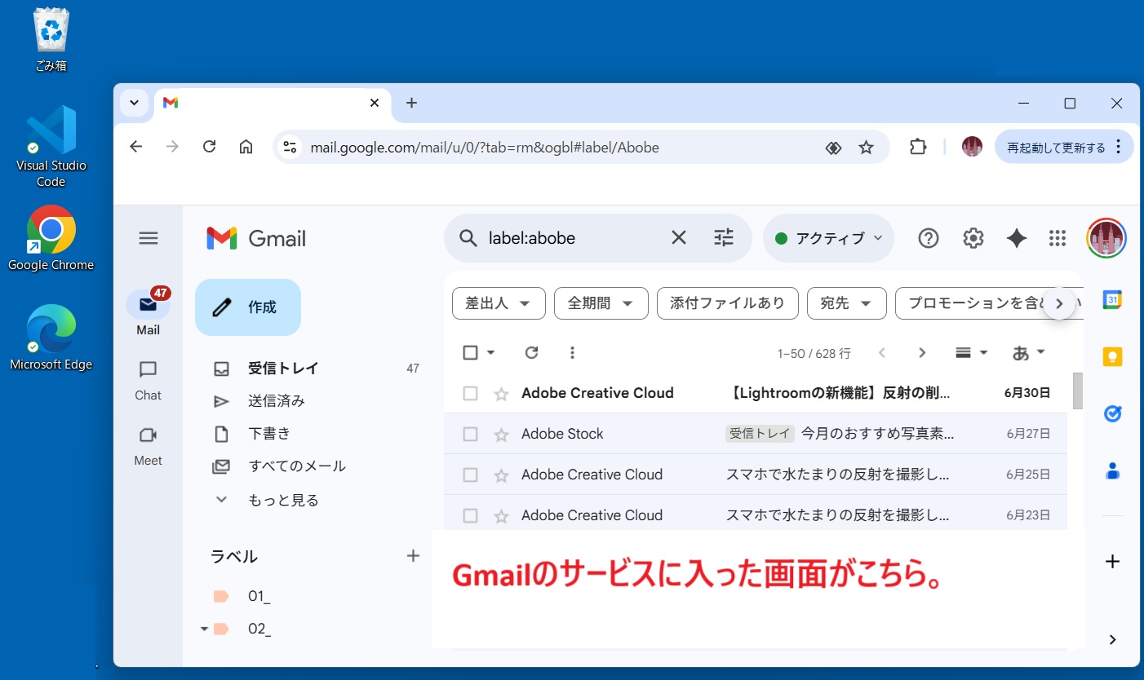The image size is (1144, 680).
Task: Open Chrome extensions puzzle icon
Action: click(x=918, y=147)
